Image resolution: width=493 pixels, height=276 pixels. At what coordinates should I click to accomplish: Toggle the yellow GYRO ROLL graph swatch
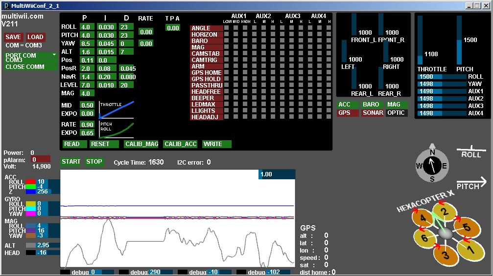[31, 204]
